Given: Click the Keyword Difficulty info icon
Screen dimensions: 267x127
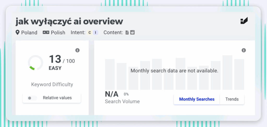Looking at the screenshot, I should [77, 50].
